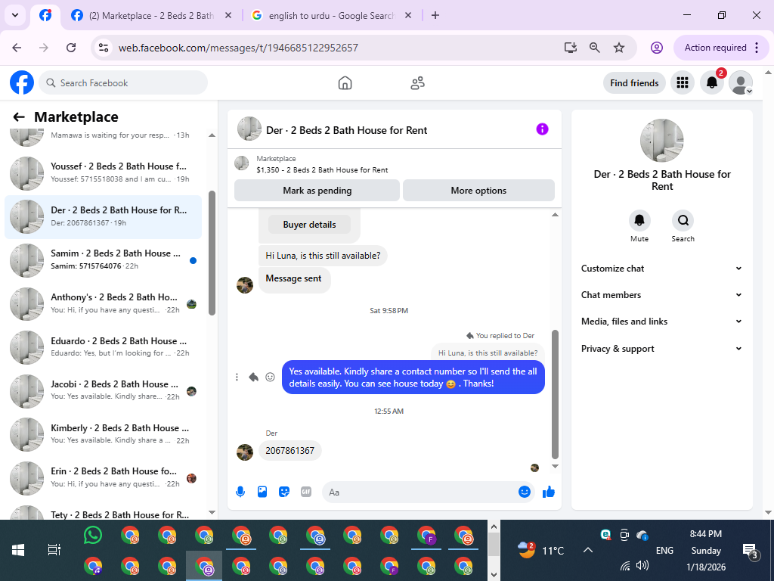
Task: Open Anthony's conversation in chat list
Action: [103, 303]
